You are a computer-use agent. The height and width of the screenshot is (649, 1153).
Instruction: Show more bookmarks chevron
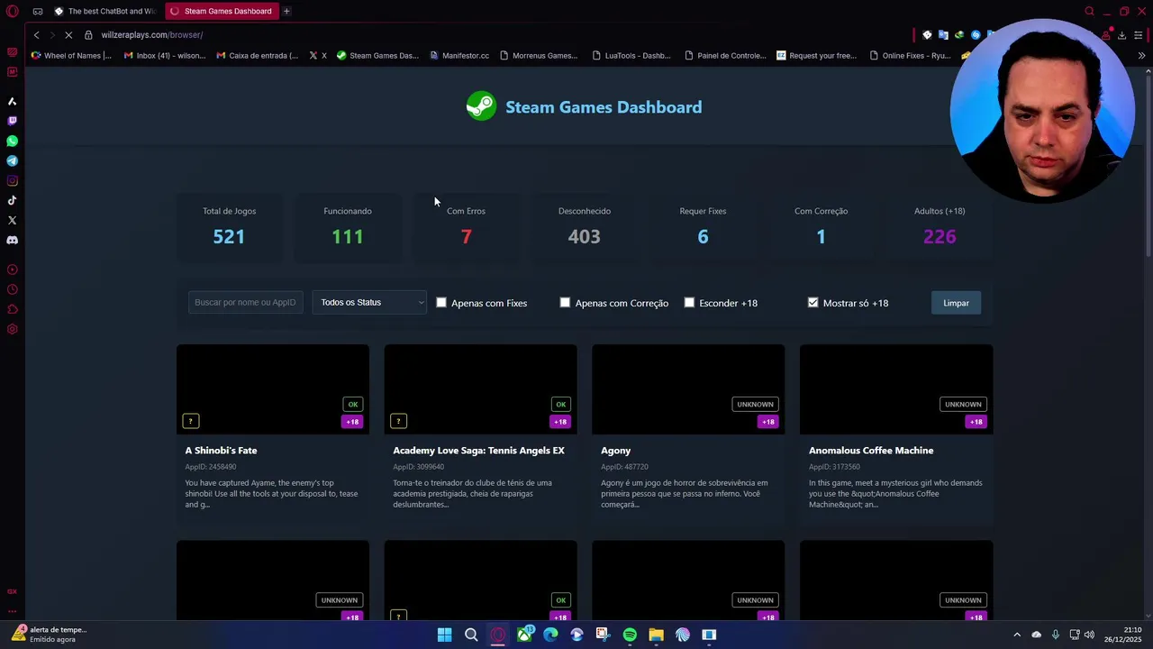click(x=1141, y=55)
